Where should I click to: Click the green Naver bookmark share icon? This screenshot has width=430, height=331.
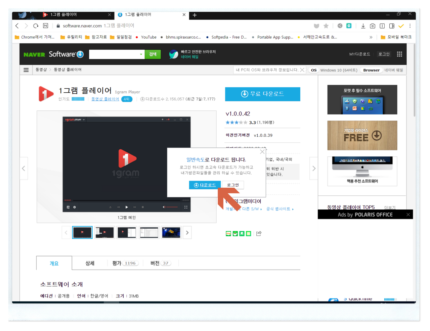(242, 234)
